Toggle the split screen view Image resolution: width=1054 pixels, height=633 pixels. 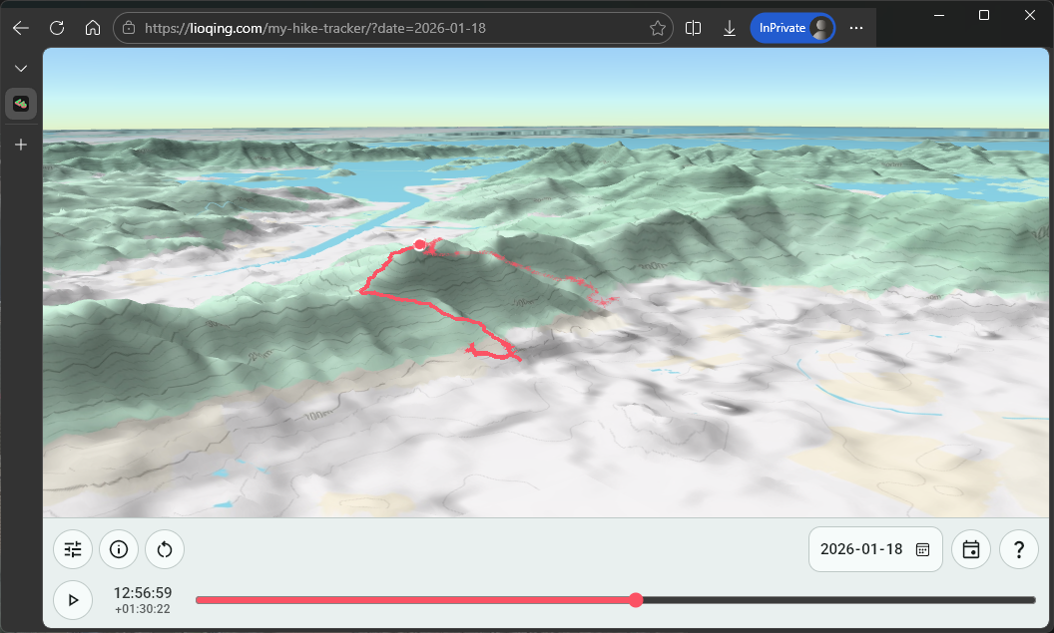click(x=694, y=28)
